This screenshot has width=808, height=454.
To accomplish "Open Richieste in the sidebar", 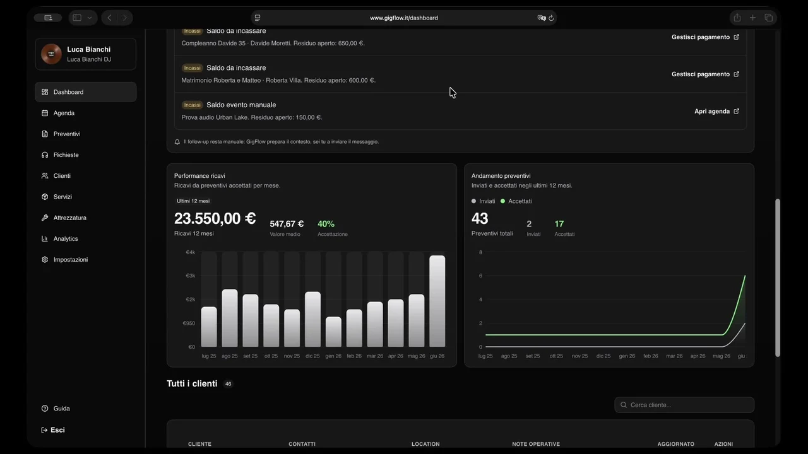I will tap(85, 154).
